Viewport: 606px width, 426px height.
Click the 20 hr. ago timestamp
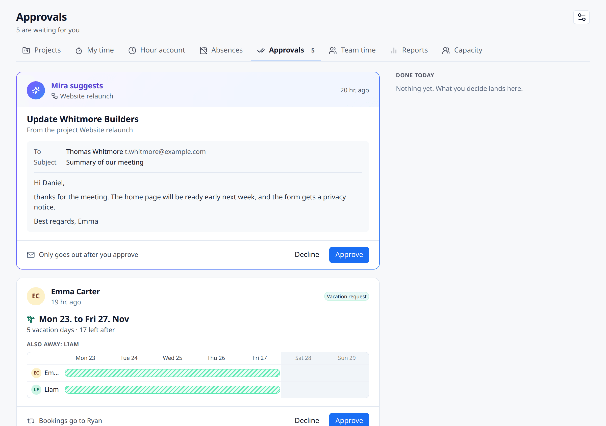[355, 90]
